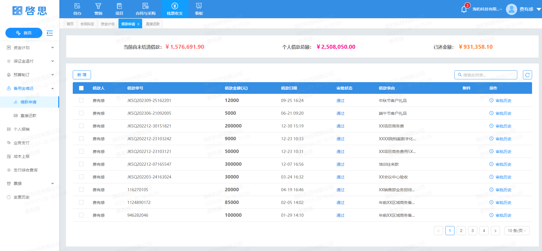Open the 钱票收支 yen icon
This screenshot has height=251, width=542.
click(175, 6)
